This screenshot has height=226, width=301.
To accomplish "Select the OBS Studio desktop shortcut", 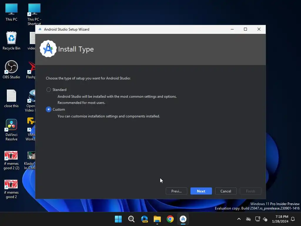I will pyautogui.click(x=11, y=69).
